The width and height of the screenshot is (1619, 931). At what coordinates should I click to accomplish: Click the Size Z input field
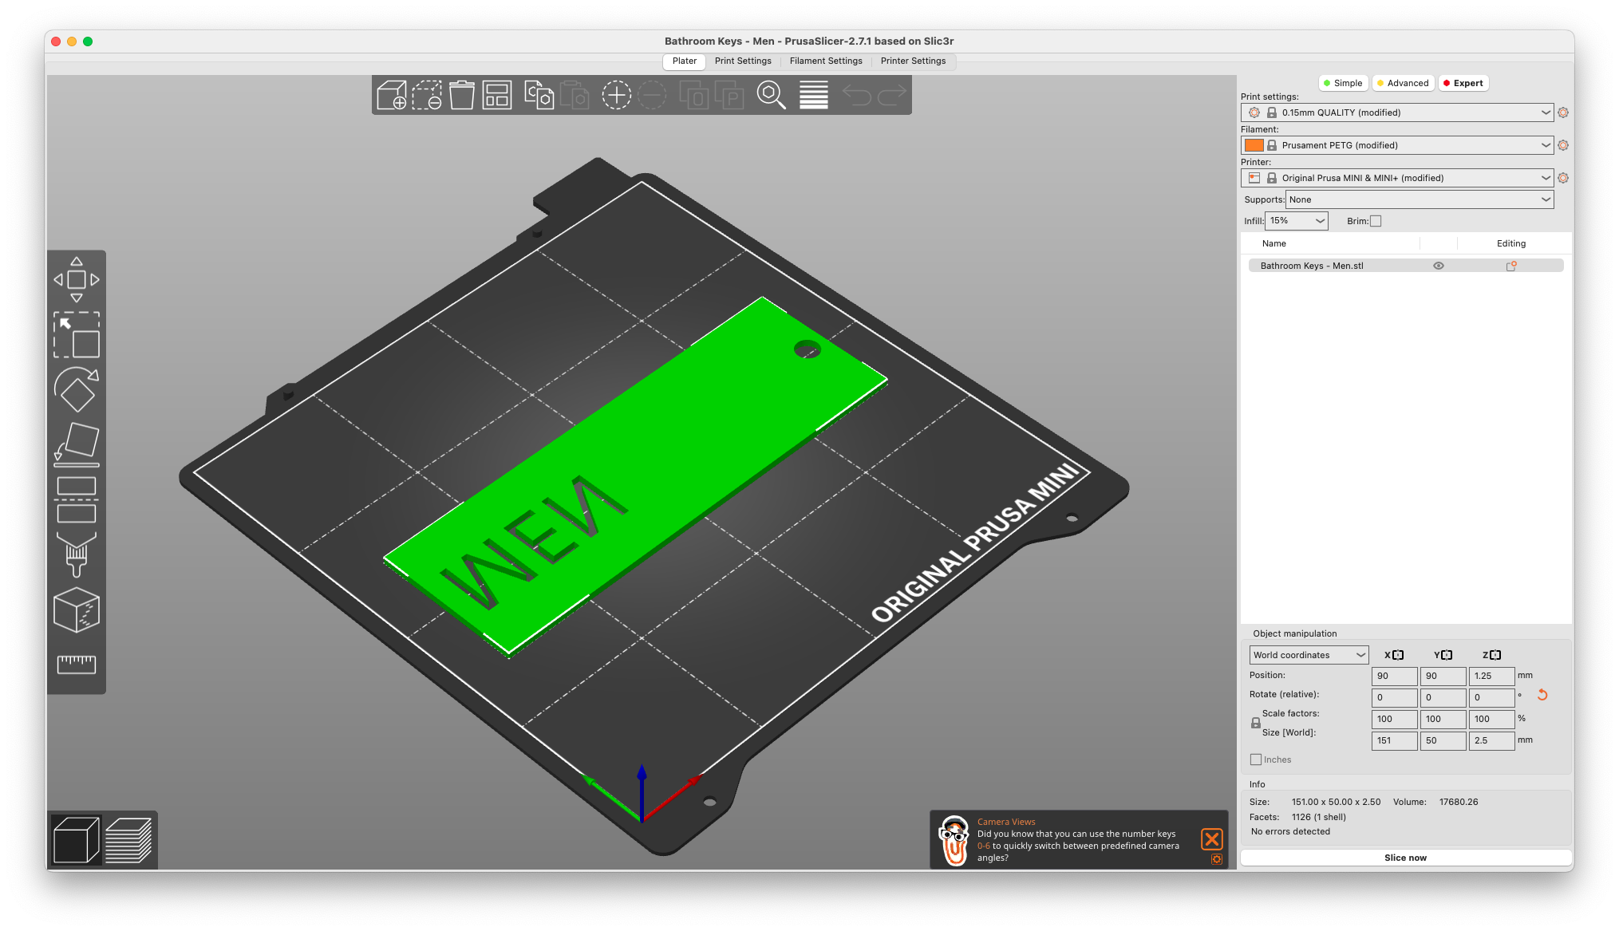[1491, 740]
